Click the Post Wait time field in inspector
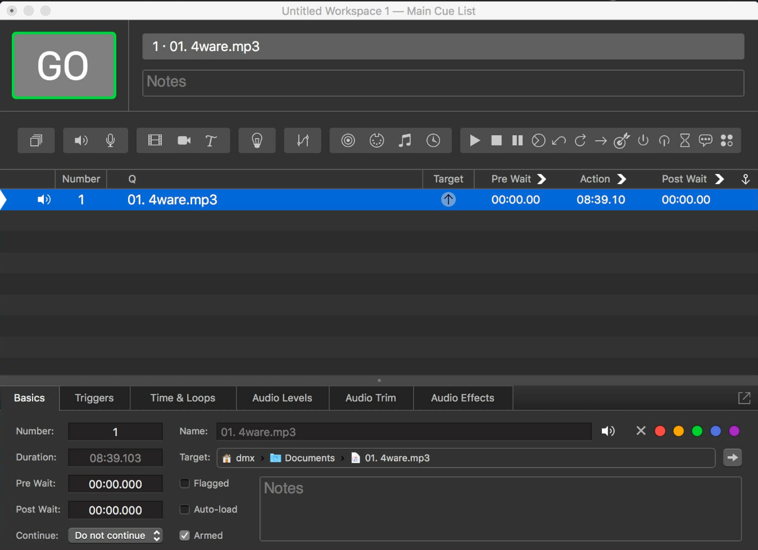This screenshot has width=758, height=550. click(x=115, y=510)
